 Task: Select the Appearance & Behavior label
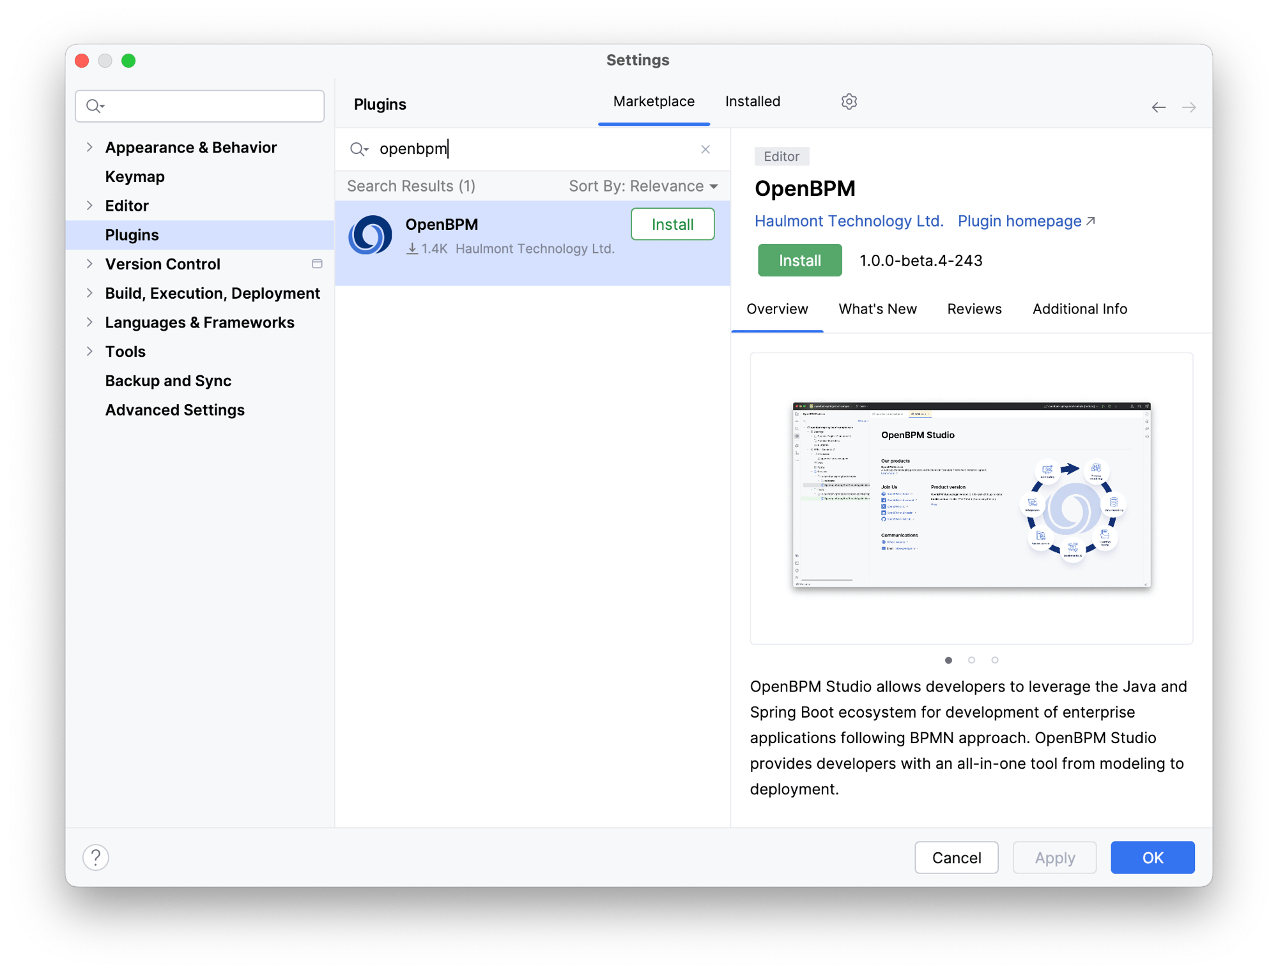pyautogui.click(x=190, y=147)
